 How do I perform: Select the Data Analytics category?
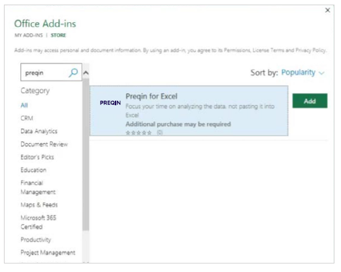click(39, 131)
